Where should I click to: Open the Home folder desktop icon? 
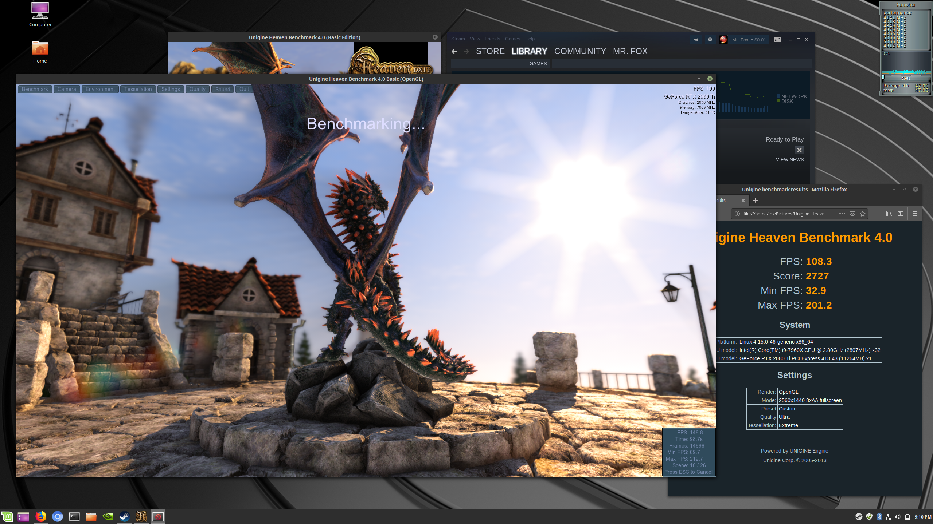pos(40,52)
